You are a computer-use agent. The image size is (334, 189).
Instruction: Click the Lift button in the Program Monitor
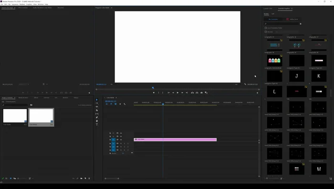click(192, 93)
